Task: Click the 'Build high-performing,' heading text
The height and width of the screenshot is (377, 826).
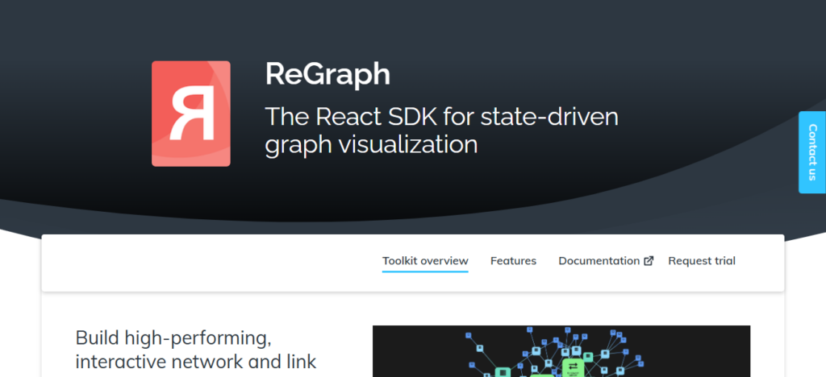Action: (173, 338)
